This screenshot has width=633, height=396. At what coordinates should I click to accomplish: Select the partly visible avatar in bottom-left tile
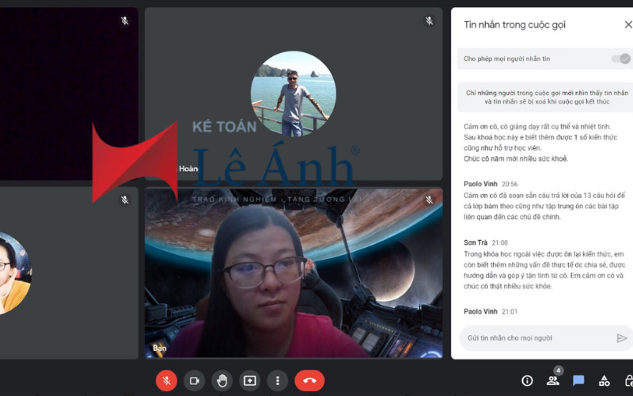pos(15,273)
